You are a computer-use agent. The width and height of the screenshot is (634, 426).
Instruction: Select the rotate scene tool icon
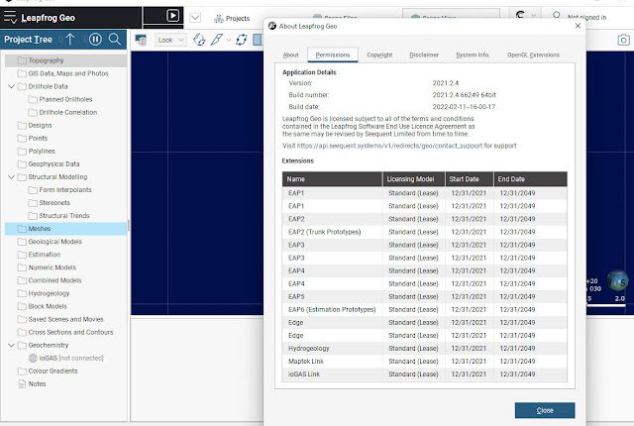pos(199,40)
